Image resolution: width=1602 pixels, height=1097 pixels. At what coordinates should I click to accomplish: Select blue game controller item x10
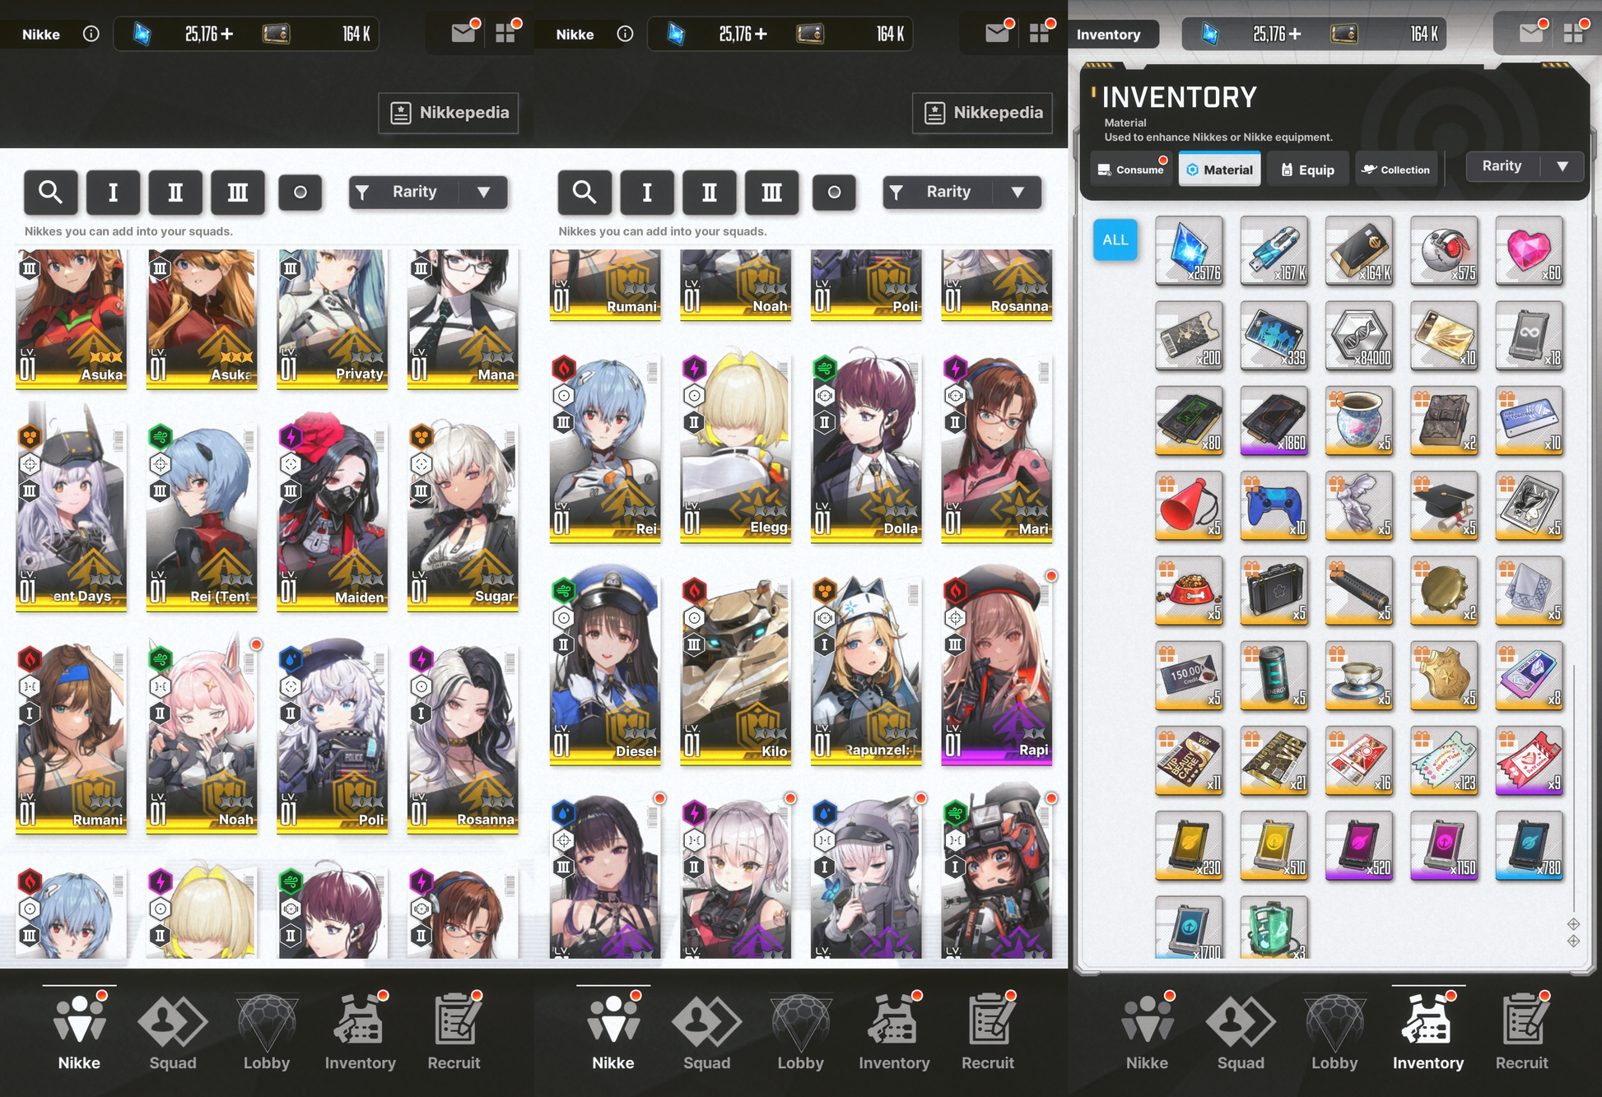tap(1274, 505)
